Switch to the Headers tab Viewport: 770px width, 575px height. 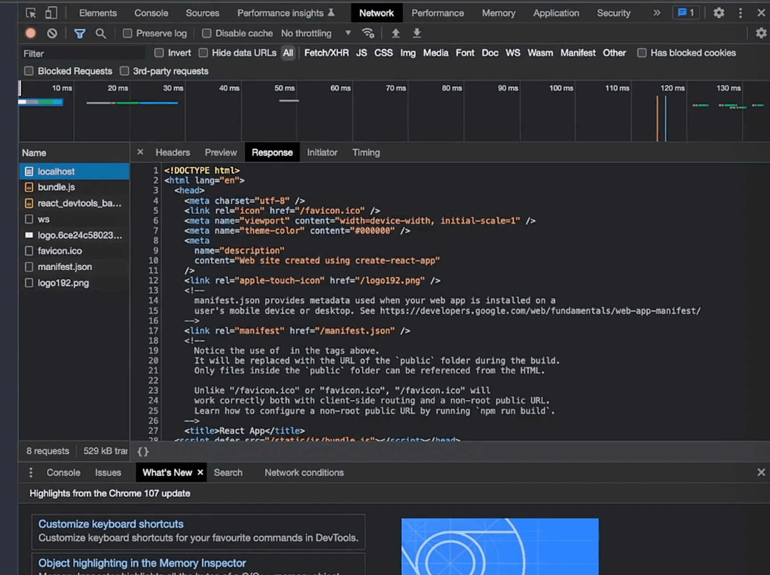[171, 152]
